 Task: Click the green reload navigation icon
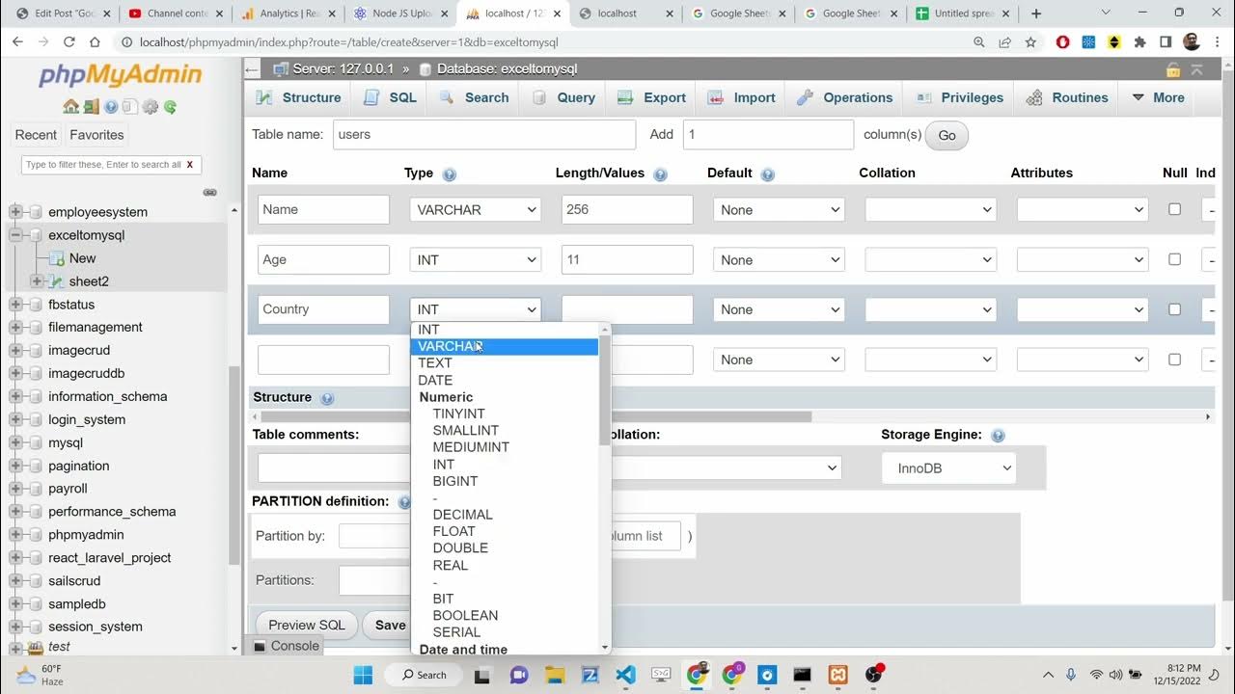[x=170, y=107]
